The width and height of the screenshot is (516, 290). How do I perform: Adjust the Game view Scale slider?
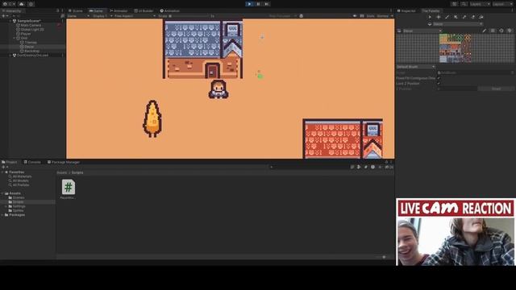189,16
